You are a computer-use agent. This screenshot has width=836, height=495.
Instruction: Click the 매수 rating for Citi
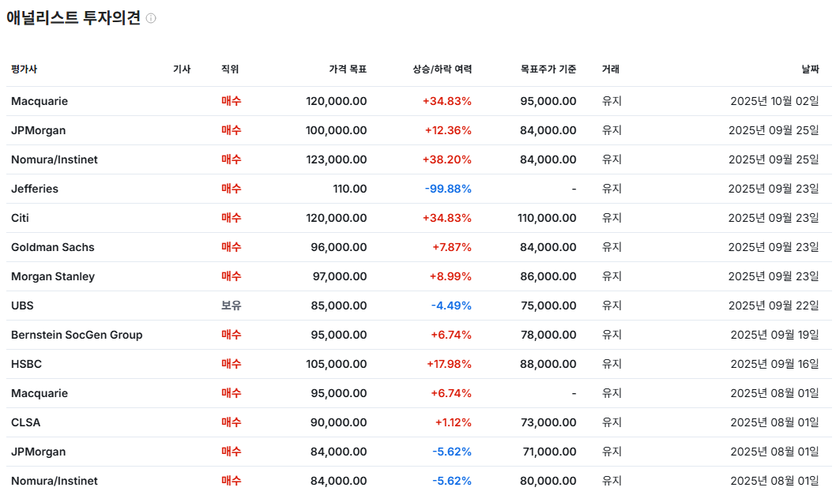232,218
